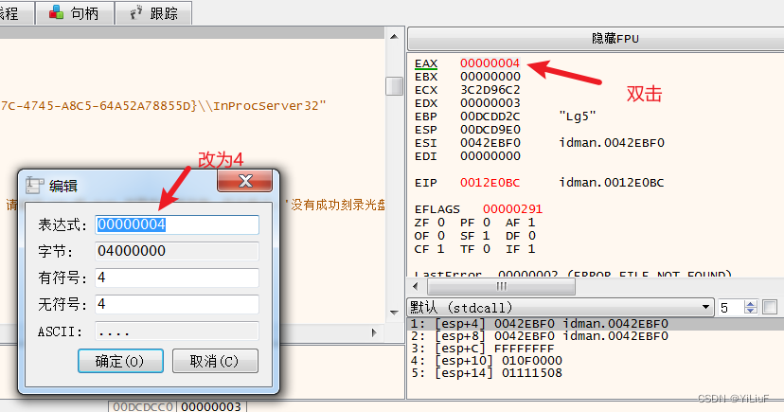
Task: Select EFLAGS value 00000291
Action: point(512,209)
